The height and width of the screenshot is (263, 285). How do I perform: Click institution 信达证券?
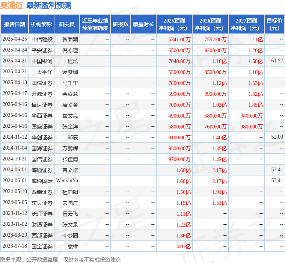[x=42, y=105]
